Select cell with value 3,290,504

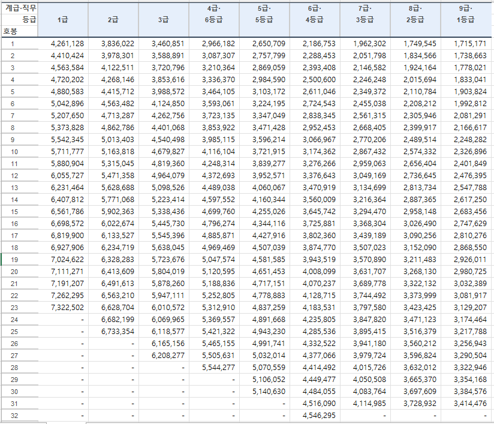point(466,355)
